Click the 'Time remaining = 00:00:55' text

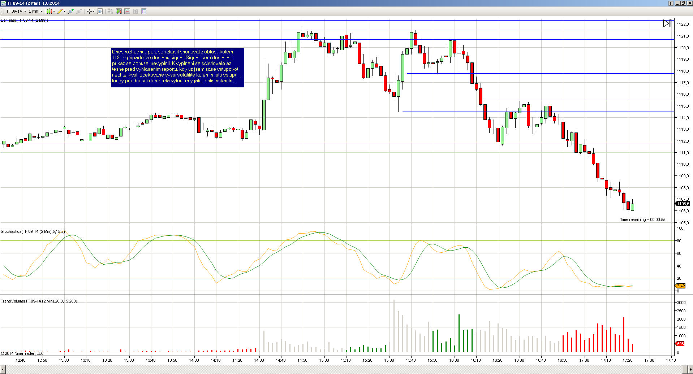(x=642, y=219)
